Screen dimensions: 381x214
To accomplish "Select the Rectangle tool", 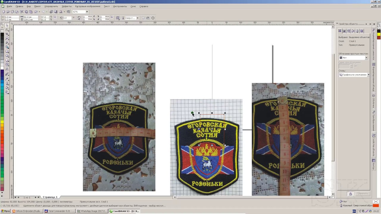I will tap(7, 51).
